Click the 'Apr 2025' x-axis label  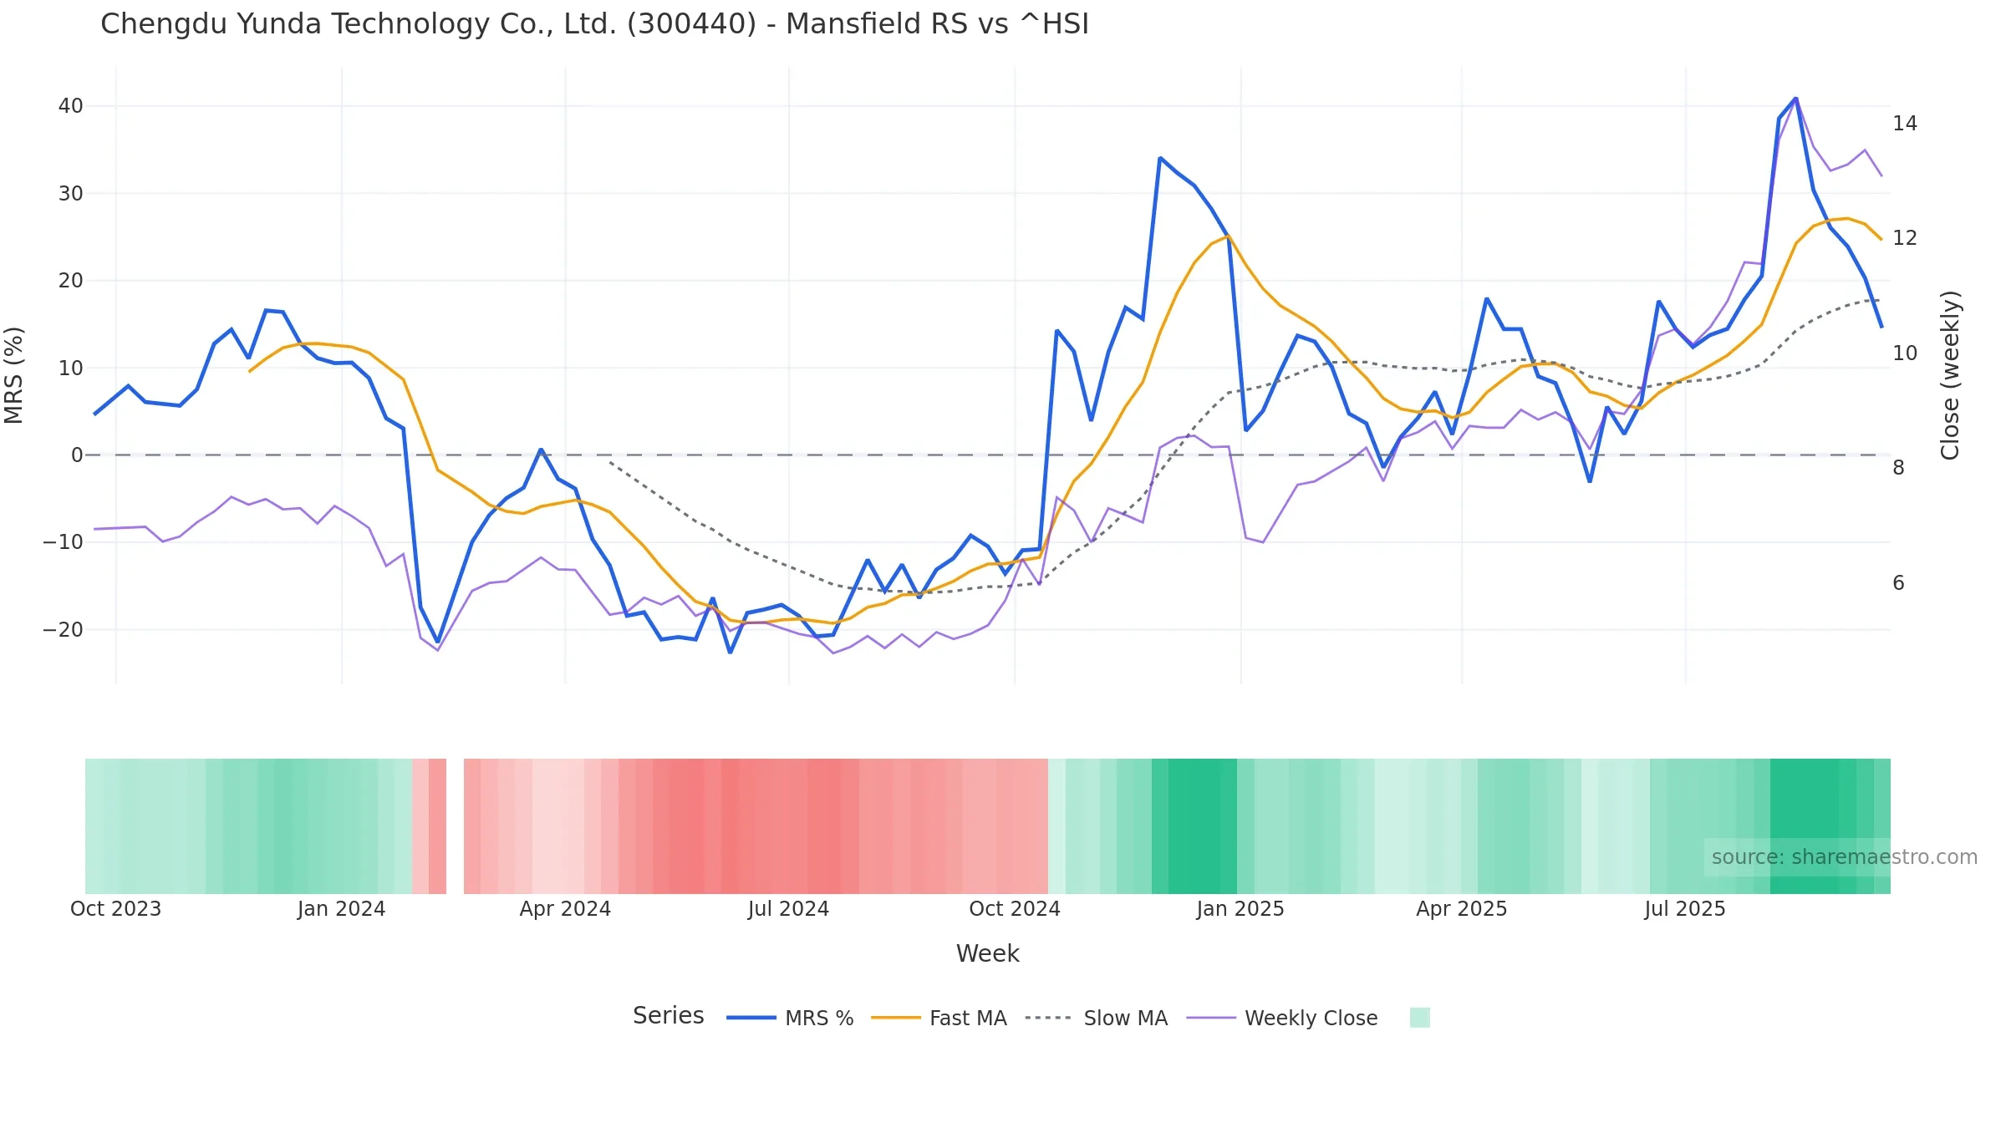1462,909
